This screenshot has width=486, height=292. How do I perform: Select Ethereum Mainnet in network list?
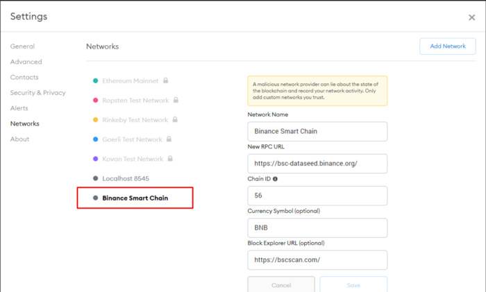click(x=131, y=81)
